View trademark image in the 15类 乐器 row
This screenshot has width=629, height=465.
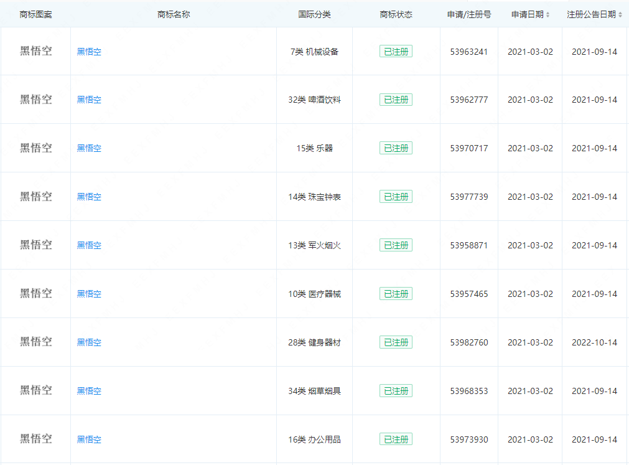point(36,148)
